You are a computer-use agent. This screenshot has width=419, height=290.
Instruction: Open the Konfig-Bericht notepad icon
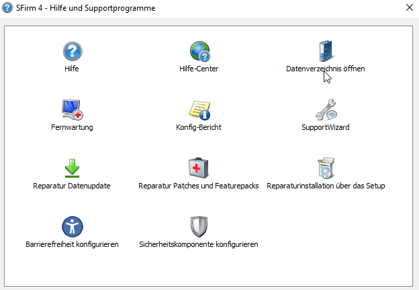(199, 109)
